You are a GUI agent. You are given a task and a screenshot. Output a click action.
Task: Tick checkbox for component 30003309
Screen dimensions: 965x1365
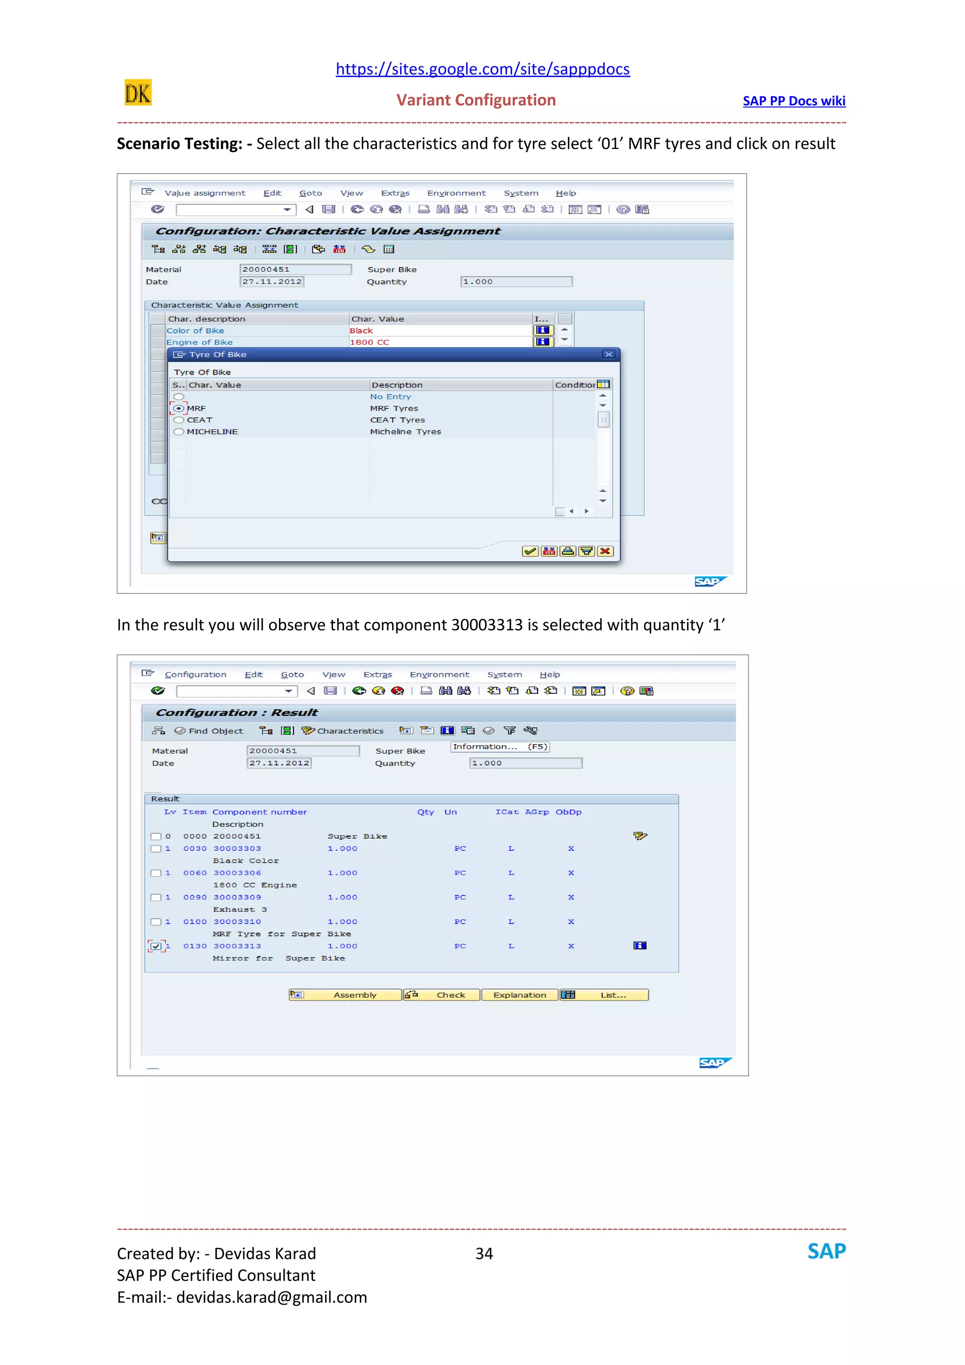156,898
